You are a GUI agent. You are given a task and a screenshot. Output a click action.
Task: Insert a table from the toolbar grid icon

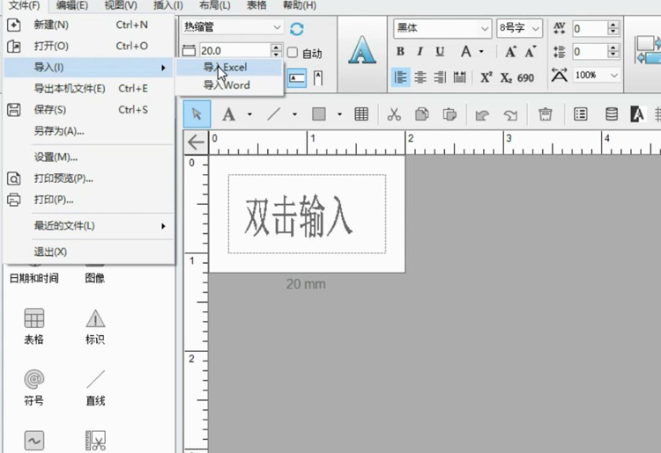[361, 114]
